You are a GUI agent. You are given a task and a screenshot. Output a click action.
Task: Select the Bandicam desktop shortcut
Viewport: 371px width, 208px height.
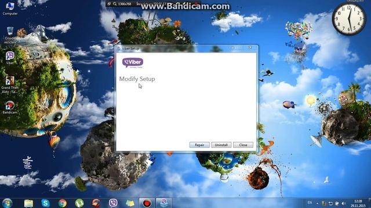(10, 107)
